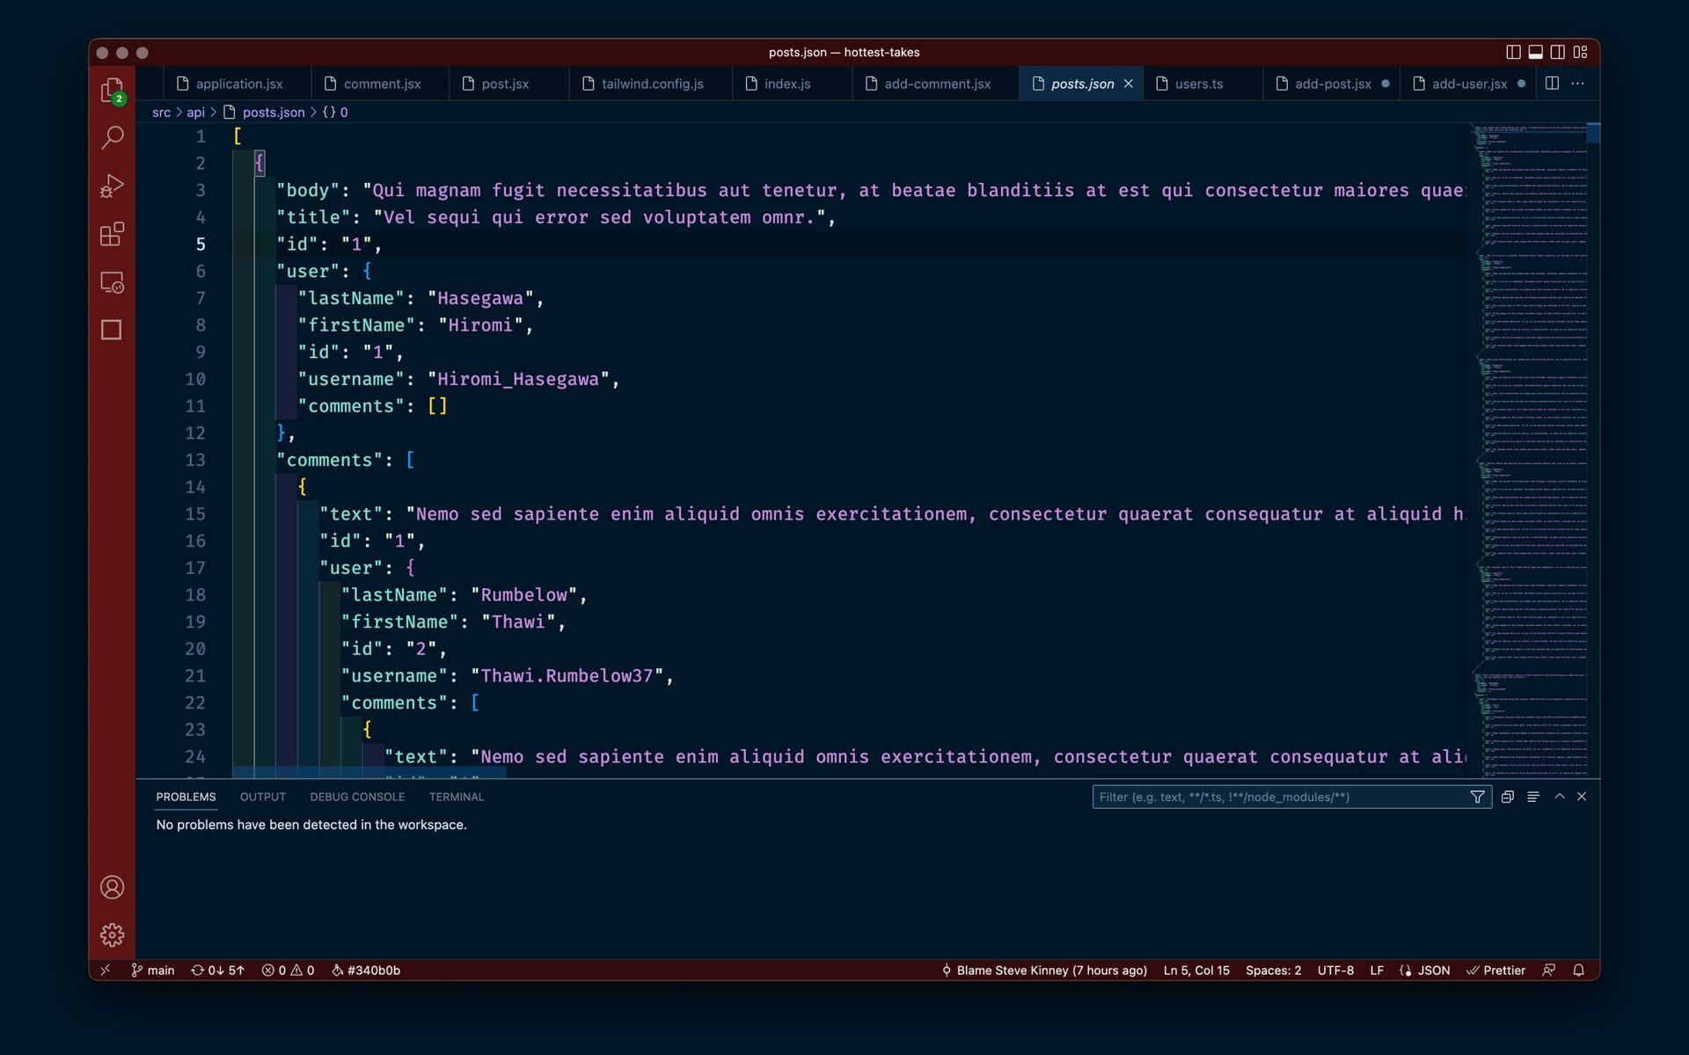Click split editor right icon
The width and height of the screenshot is (1689, 1055).
pos(1552,84)
